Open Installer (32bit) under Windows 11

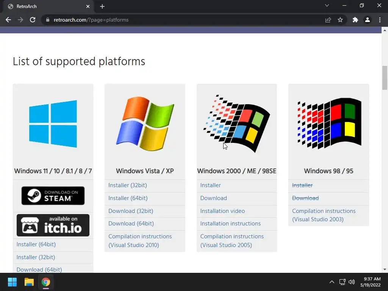click(x=36, y=257)
